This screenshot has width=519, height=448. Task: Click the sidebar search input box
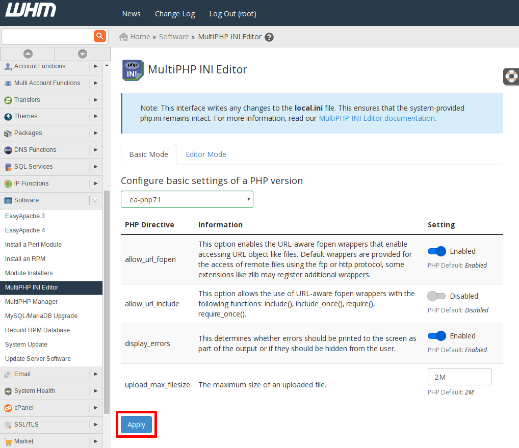pos(47,36)
